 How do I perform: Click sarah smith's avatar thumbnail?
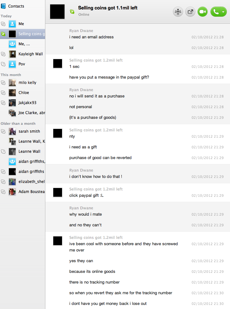click(x=12, y=131)
